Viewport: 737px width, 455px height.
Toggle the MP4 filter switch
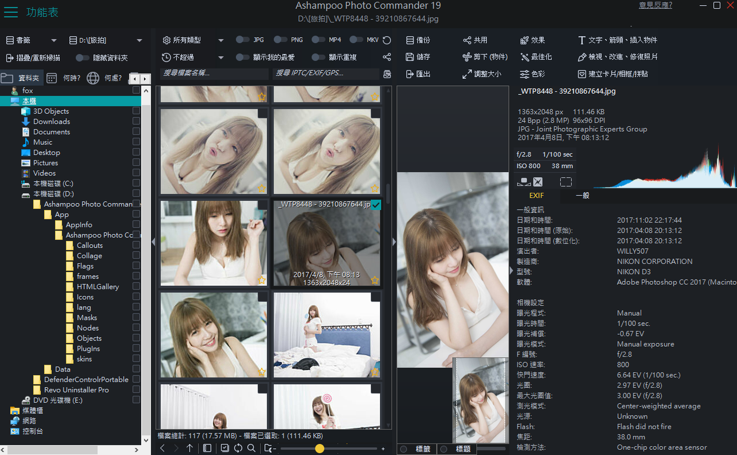coord(318,40)
